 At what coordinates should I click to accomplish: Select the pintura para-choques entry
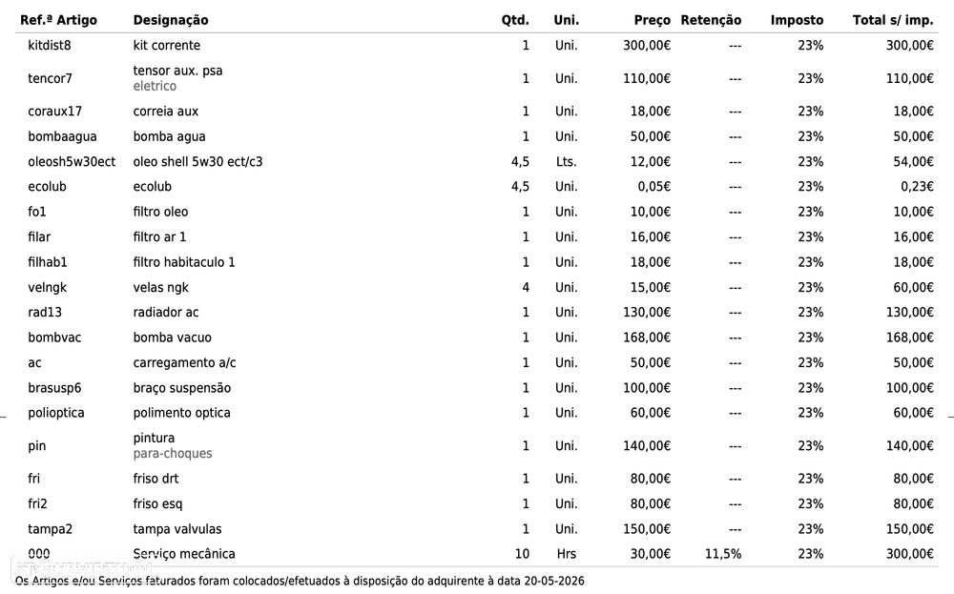click(172, 445)
